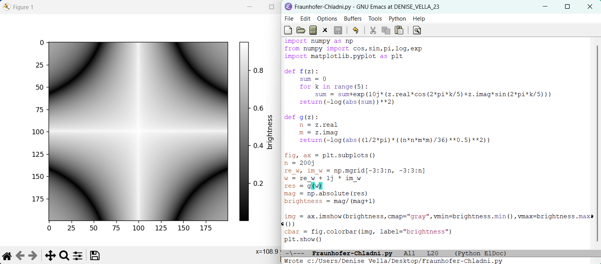Viewport: 601px width, 264px height.
Task: Close the buffer with the X icon
Action: [x=325, y=30]
